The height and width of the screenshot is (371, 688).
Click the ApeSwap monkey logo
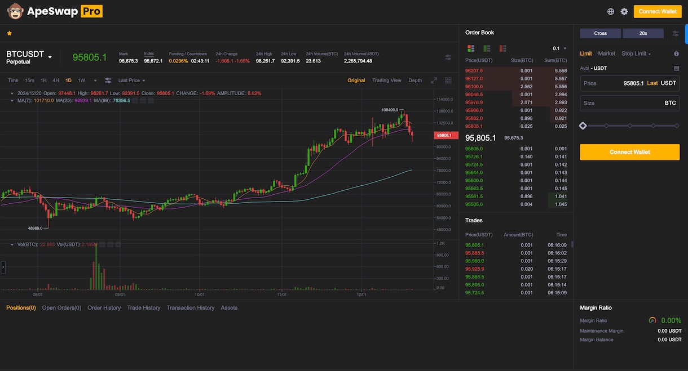15,11
